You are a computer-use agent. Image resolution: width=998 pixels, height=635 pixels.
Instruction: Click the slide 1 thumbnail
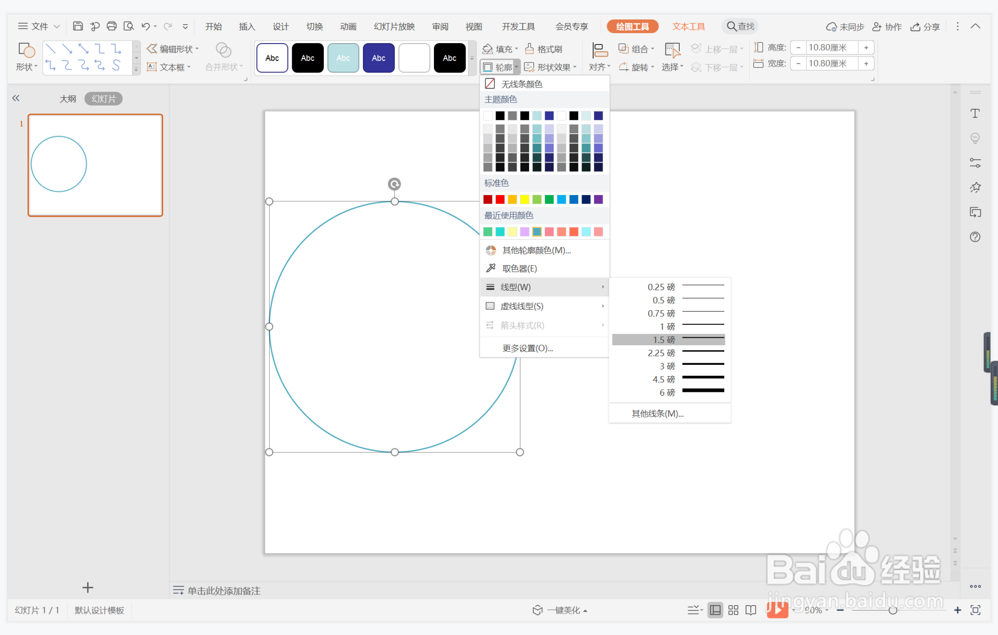coord(95,165)
